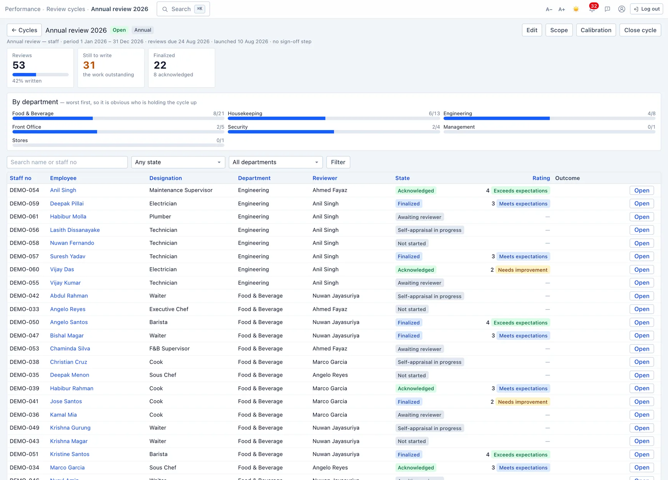Screen dimensions: 668x480
Task: Toggle light theme sun icon
Action: click(x=576, y=9)
